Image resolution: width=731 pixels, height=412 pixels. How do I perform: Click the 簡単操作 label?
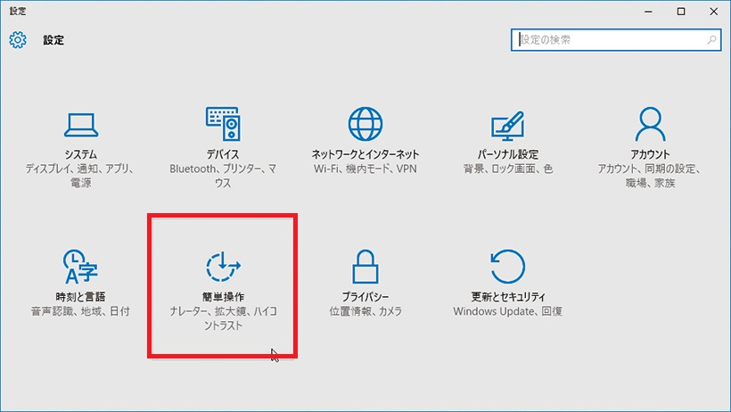pos(223,297)
